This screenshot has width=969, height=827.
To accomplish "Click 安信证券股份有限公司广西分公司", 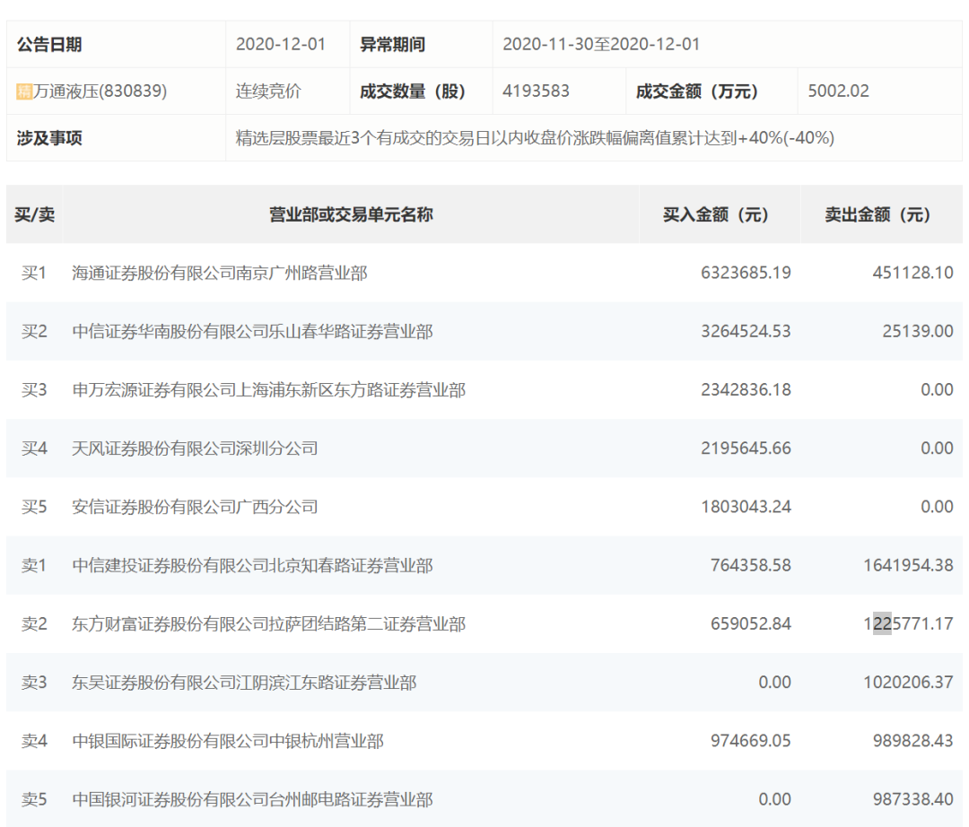I will tap(195, 507).
